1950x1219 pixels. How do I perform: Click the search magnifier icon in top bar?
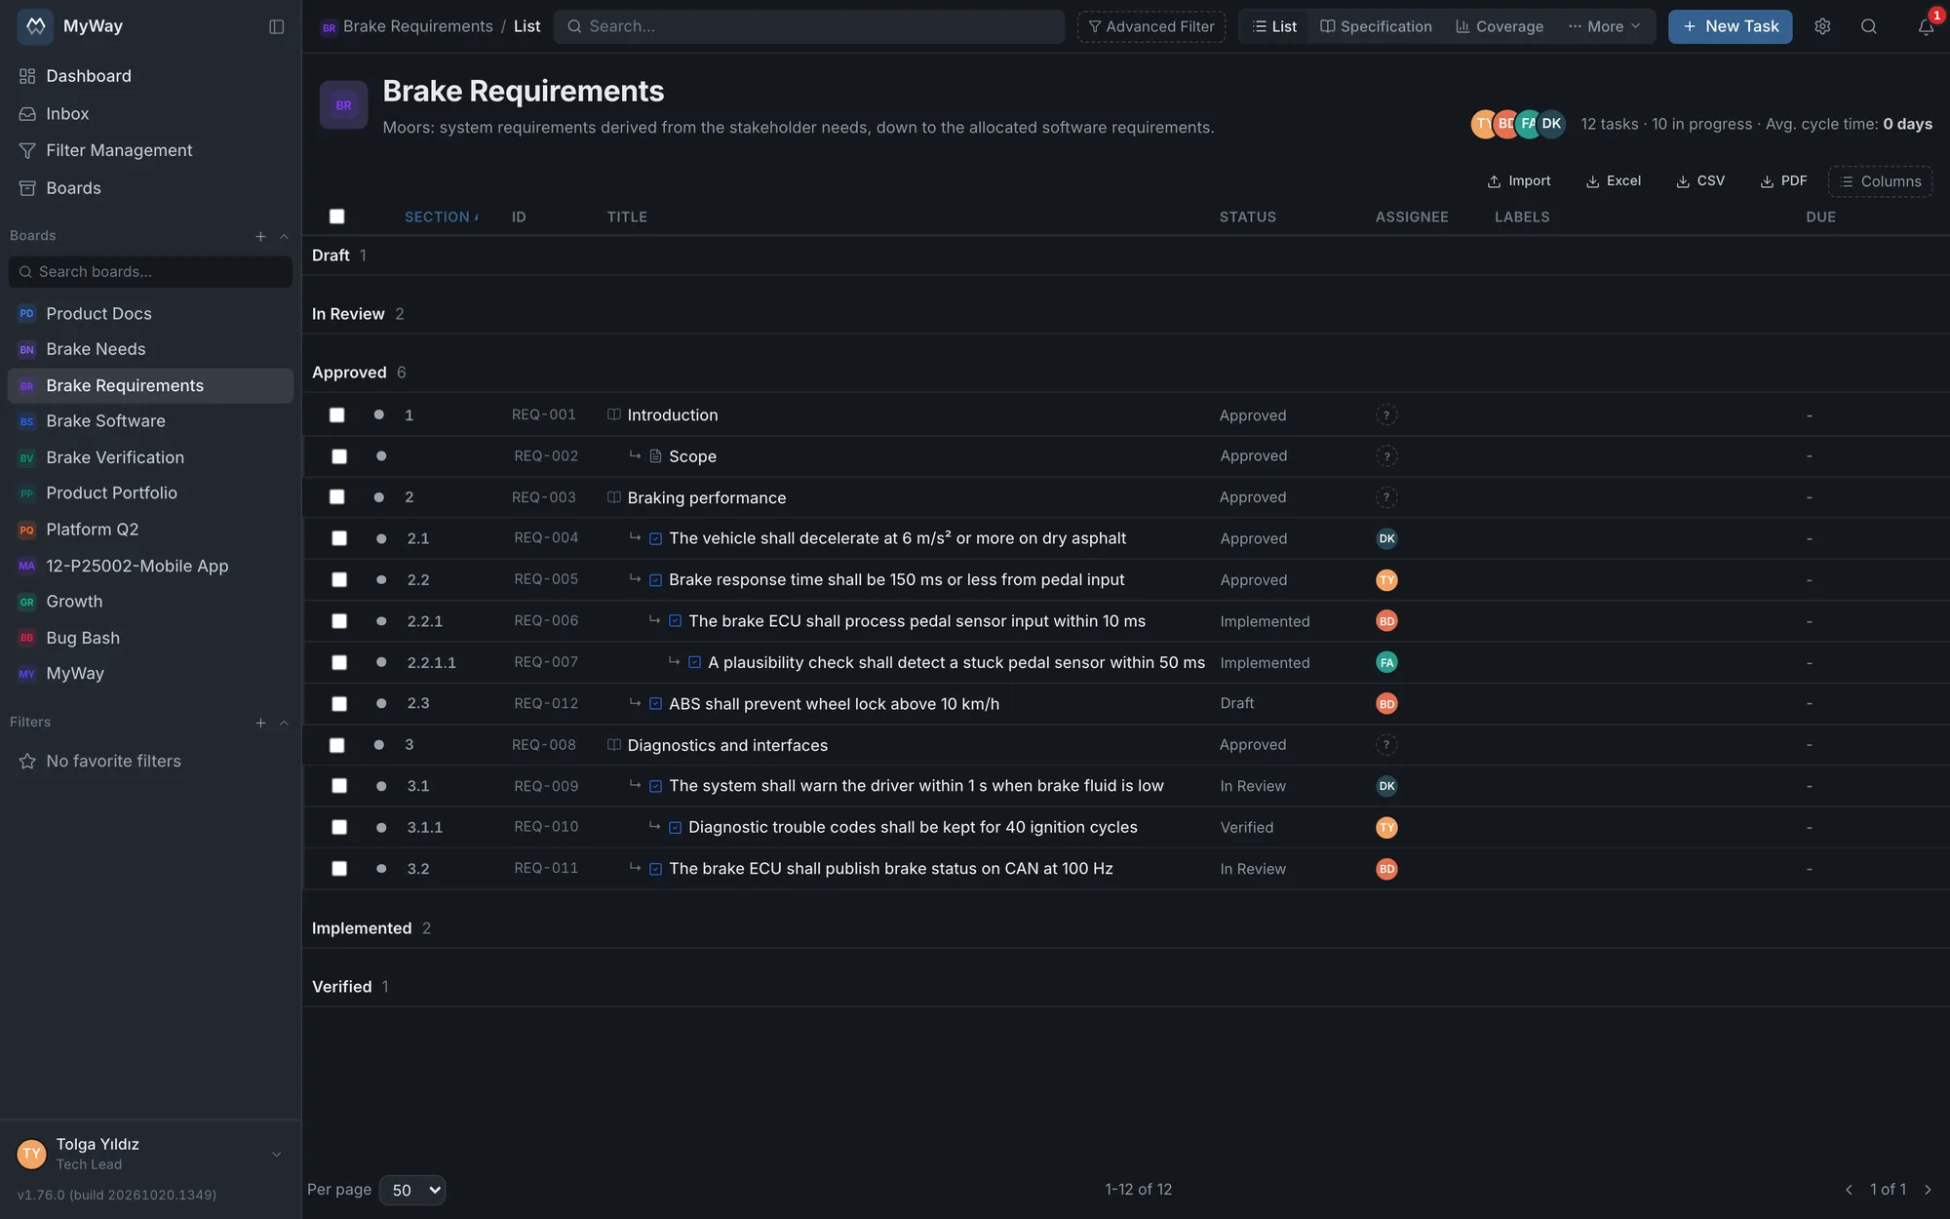point(1868,26)
